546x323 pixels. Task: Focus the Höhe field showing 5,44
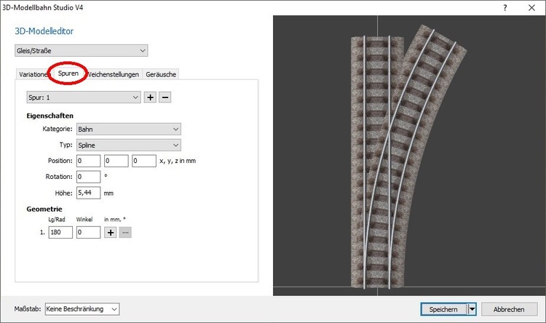[x=88, y=193]
